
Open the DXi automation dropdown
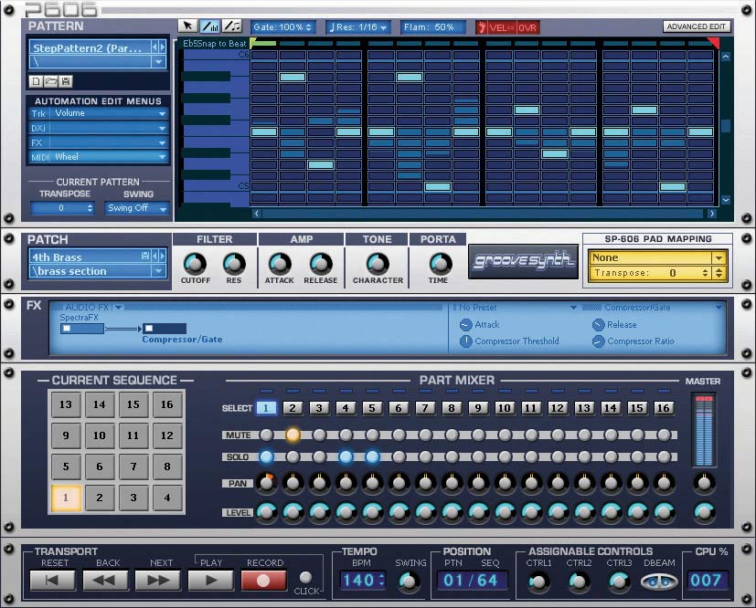click(x=99, y=128)
